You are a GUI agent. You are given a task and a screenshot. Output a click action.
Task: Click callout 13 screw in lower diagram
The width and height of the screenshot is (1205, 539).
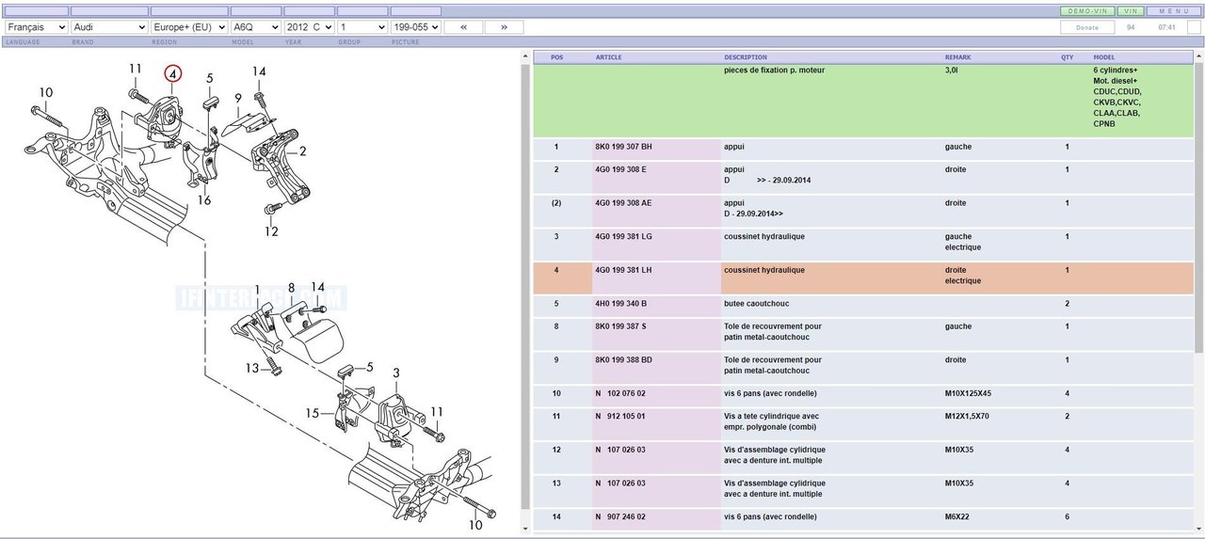pyautogui.click(x=252, y=368)
